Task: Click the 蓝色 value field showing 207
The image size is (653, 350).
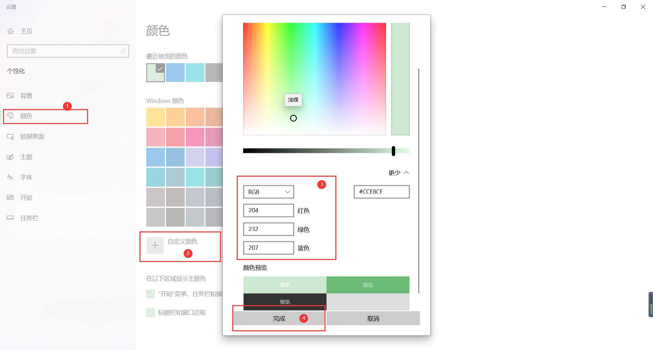Action: [269, 248]
